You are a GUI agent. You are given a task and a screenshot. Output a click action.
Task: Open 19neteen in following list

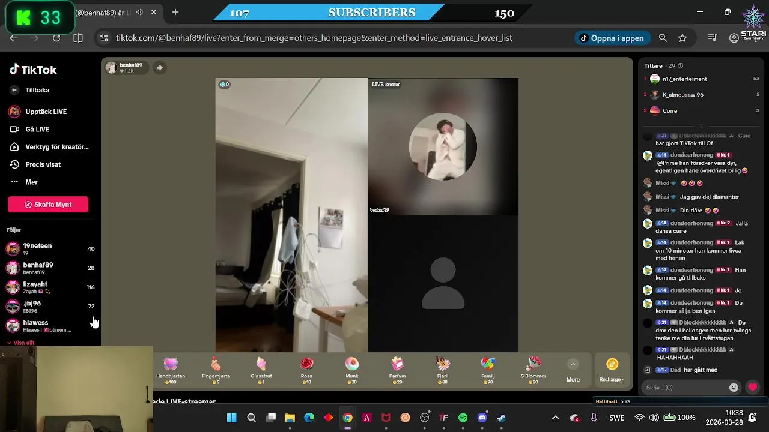pos(50,249)
